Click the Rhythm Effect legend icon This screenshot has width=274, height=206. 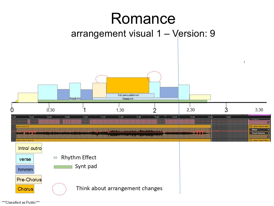coord(55,157)
